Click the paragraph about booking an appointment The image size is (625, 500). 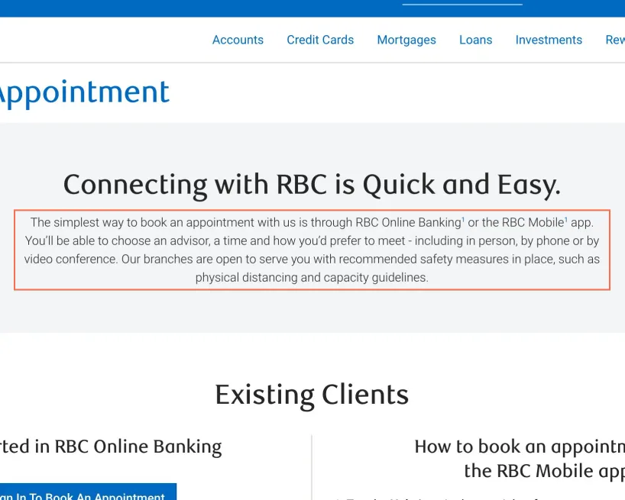(312, 250)
